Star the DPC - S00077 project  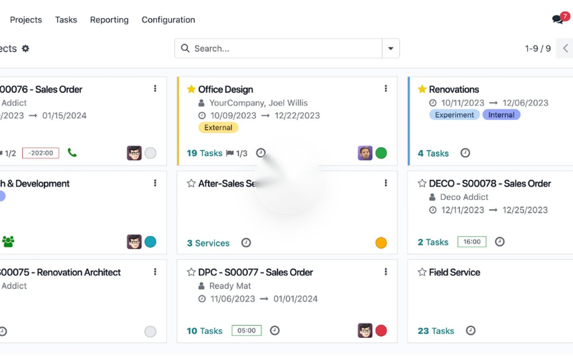pyautogui.click(x=191, y=272)
